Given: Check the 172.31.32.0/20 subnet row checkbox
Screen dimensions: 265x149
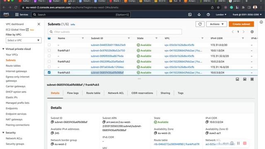Looking at the screenshot, I should 49,56.
